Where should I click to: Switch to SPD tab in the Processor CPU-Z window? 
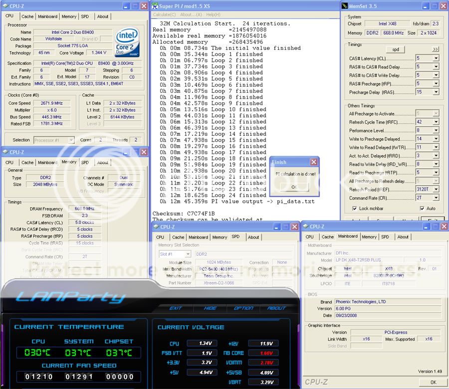click(85, 16)
